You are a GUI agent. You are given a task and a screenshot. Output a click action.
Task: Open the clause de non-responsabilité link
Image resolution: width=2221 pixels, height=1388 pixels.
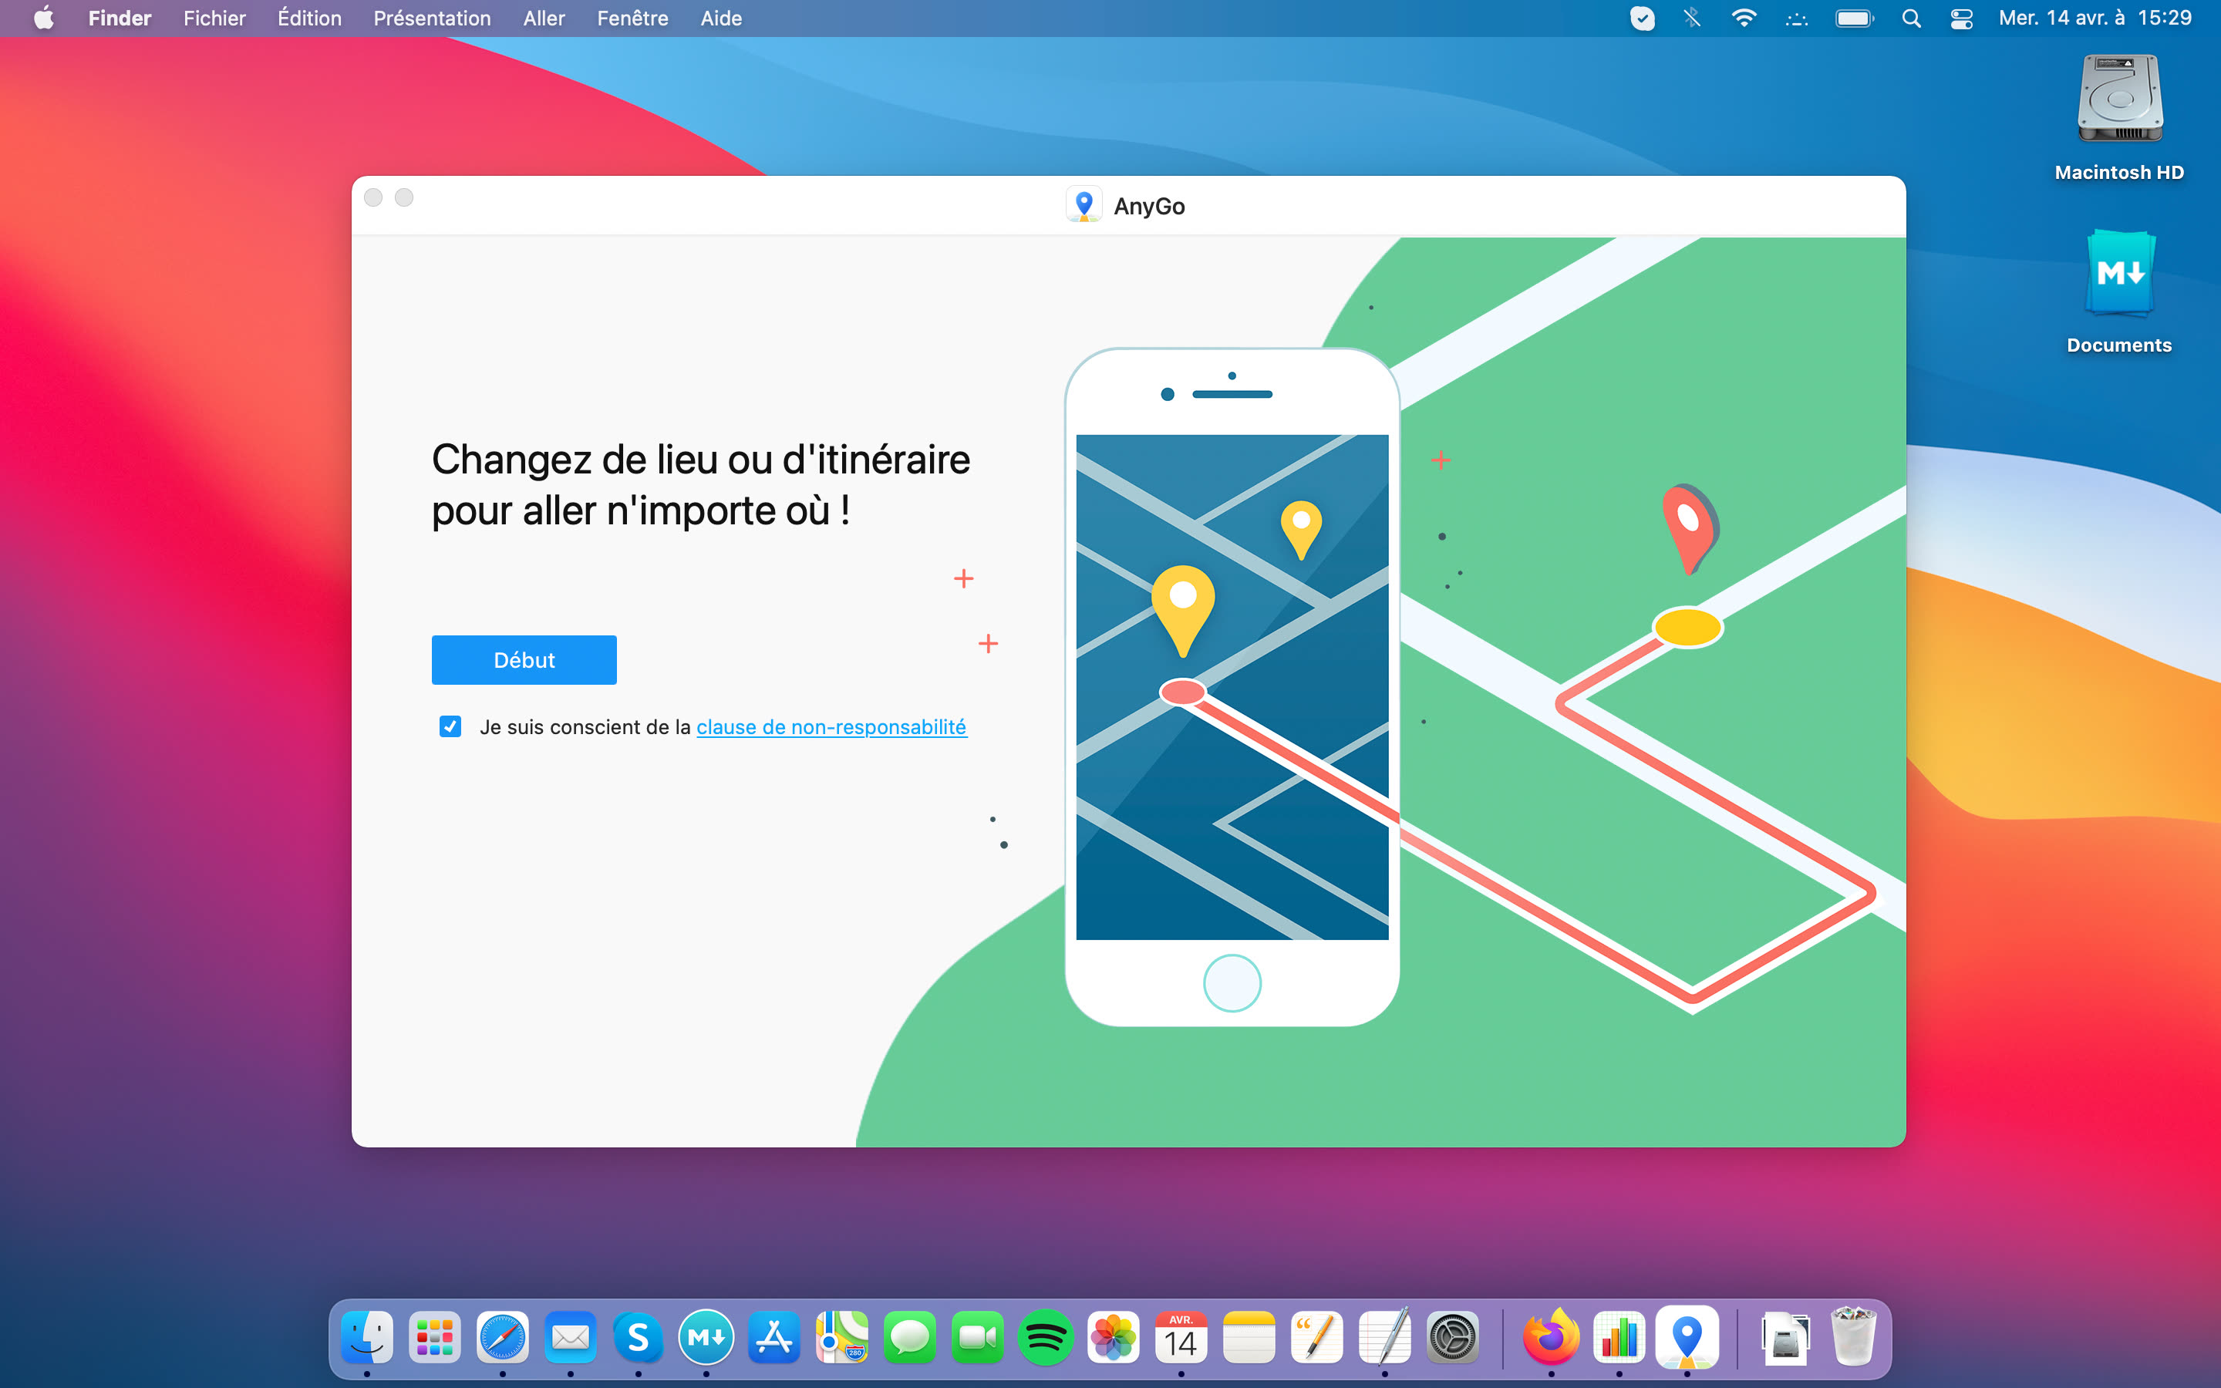coord(831,727)
